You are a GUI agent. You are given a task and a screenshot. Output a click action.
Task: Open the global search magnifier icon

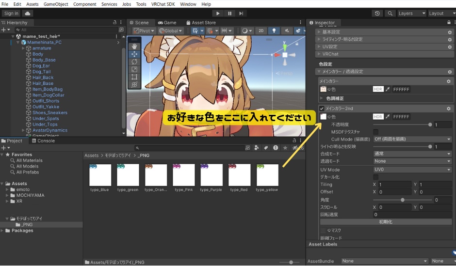tap(390, 14)
